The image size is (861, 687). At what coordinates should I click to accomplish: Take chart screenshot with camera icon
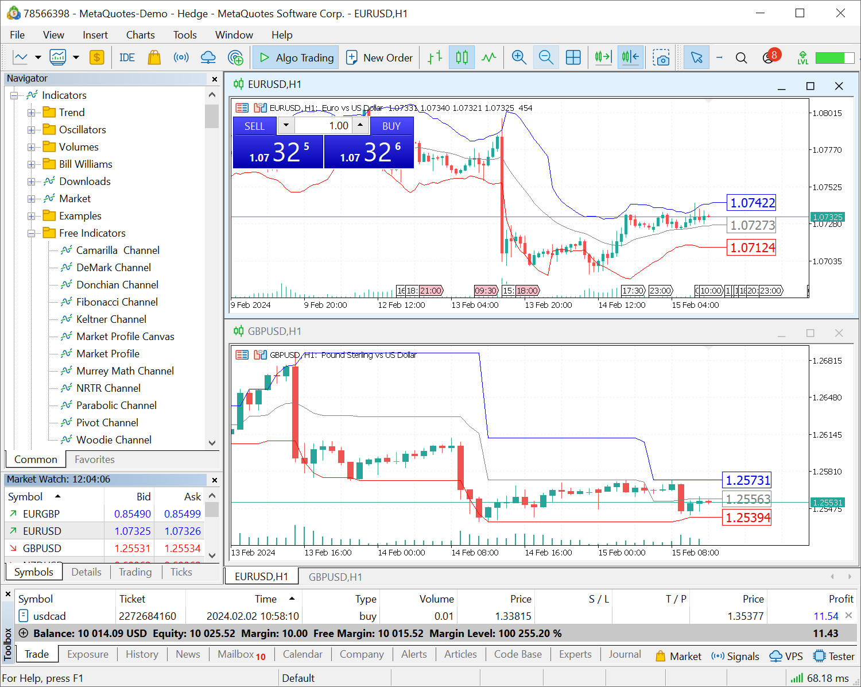click(x=661, y=57)
